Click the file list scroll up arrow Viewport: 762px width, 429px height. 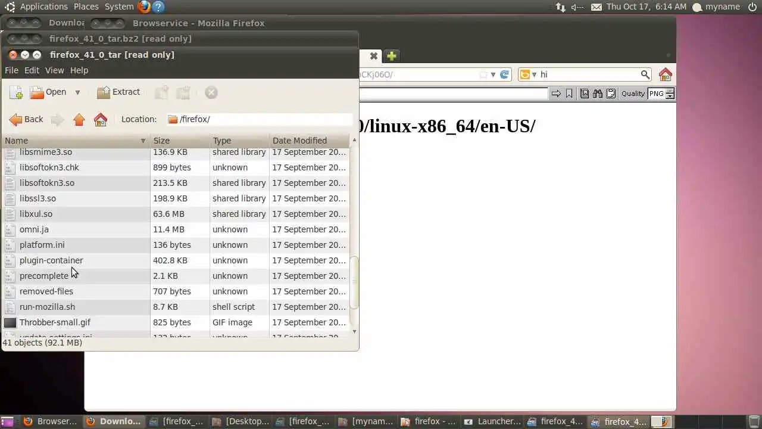tap(354, 140)
